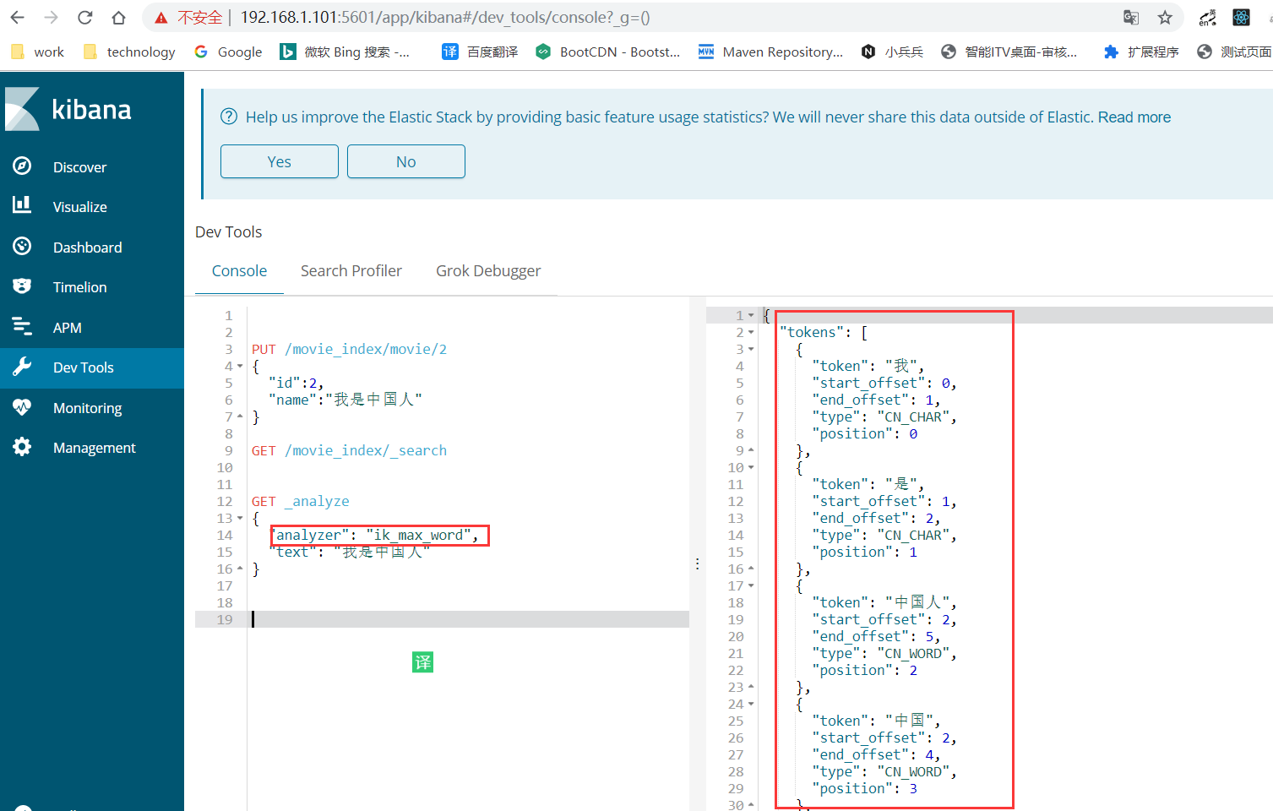1273x811 pixels.
Task: Switch to the Console tab
Action: [x=239, y=271]
